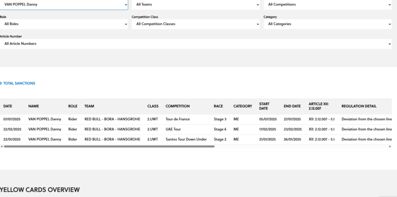Click the Tour de France competition cell

coord(178,119)
